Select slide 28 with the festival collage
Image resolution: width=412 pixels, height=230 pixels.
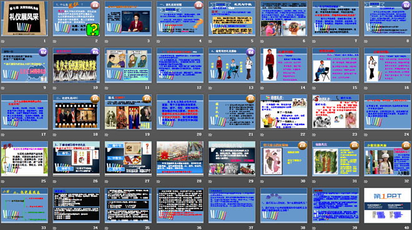coord(180,159)
